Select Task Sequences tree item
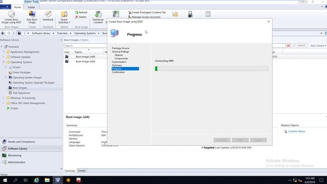The width and height of the screenshot is (327, 184). tap(21, 93)
